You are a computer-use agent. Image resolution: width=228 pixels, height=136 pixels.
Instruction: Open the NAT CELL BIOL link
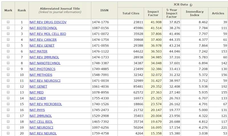[41, 122]
